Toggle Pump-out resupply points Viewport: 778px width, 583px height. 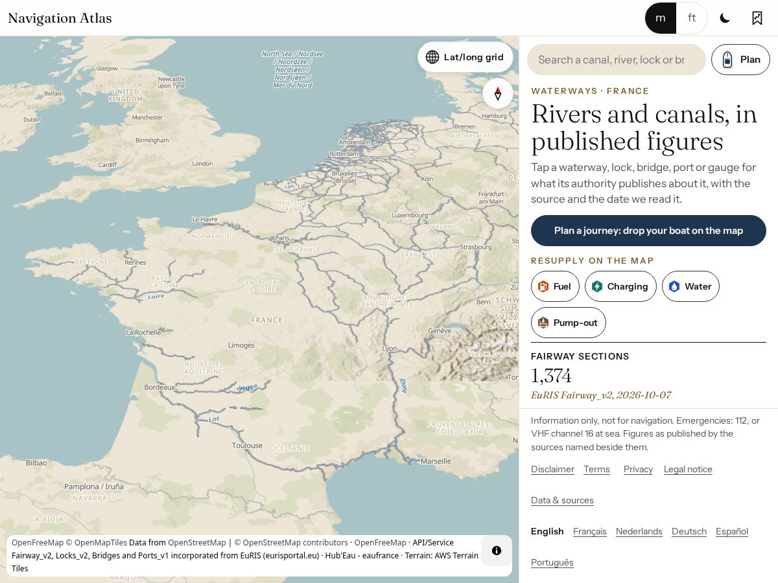click(x=569, y=323)
